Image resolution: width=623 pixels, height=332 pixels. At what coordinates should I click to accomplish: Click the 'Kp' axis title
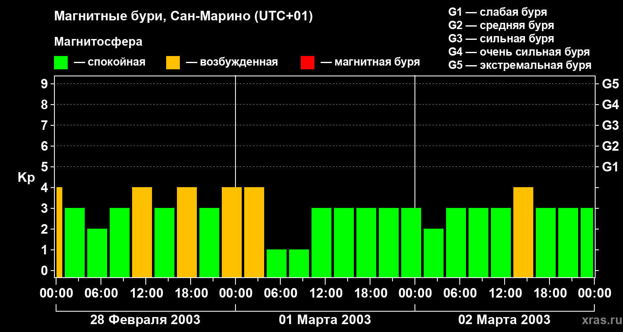[27, 178]
